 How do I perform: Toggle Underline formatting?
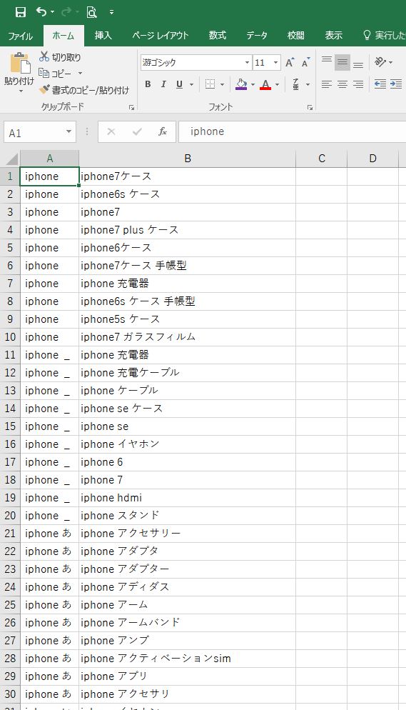(x=180, y=84)
